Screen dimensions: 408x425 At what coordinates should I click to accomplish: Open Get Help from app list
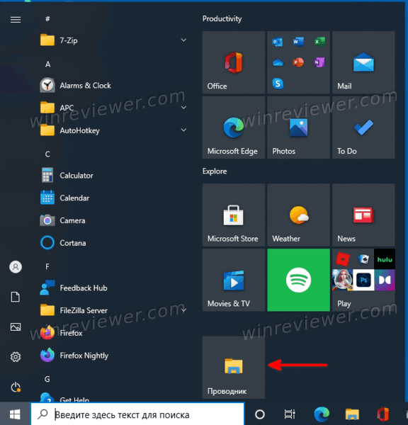point(113,397)
